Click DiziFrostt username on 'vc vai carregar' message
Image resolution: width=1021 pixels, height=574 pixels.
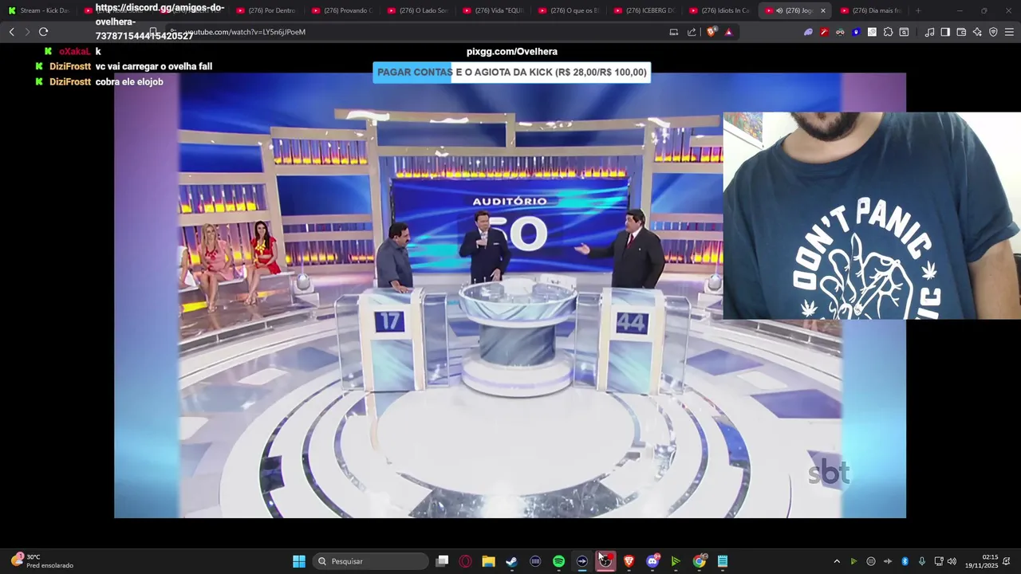[x=70, y=66]
